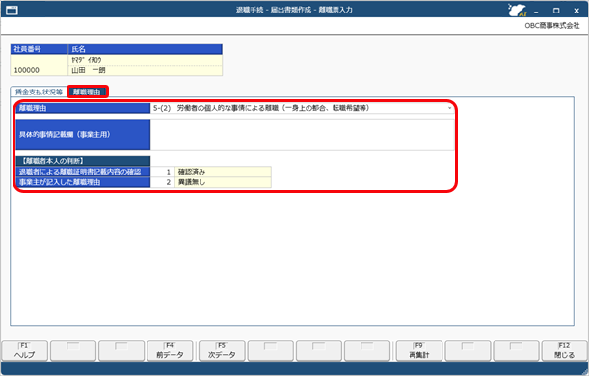
Task: Close the screen with F12 閉じる button
Action: (564, 351)
